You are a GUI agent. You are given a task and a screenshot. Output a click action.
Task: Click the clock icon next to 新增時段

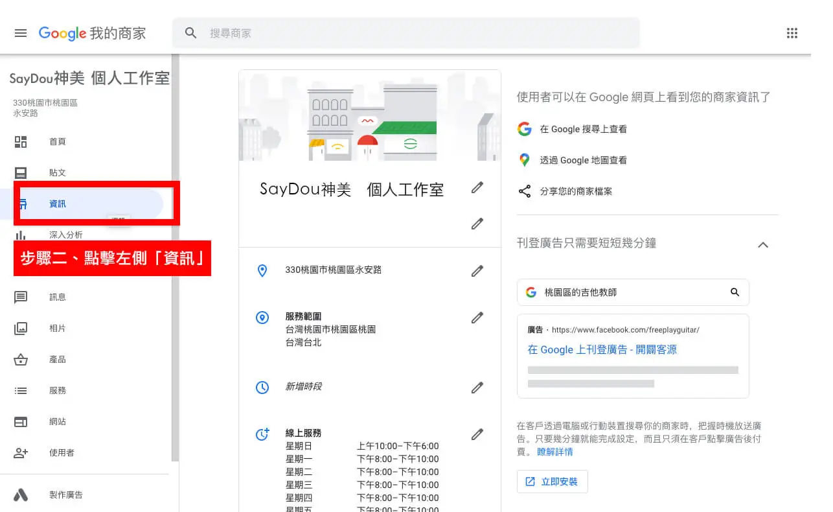click(x=262, y=388)
